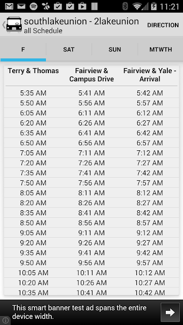
Task: Select the 5:35 AM departure row
Action: 91,93
